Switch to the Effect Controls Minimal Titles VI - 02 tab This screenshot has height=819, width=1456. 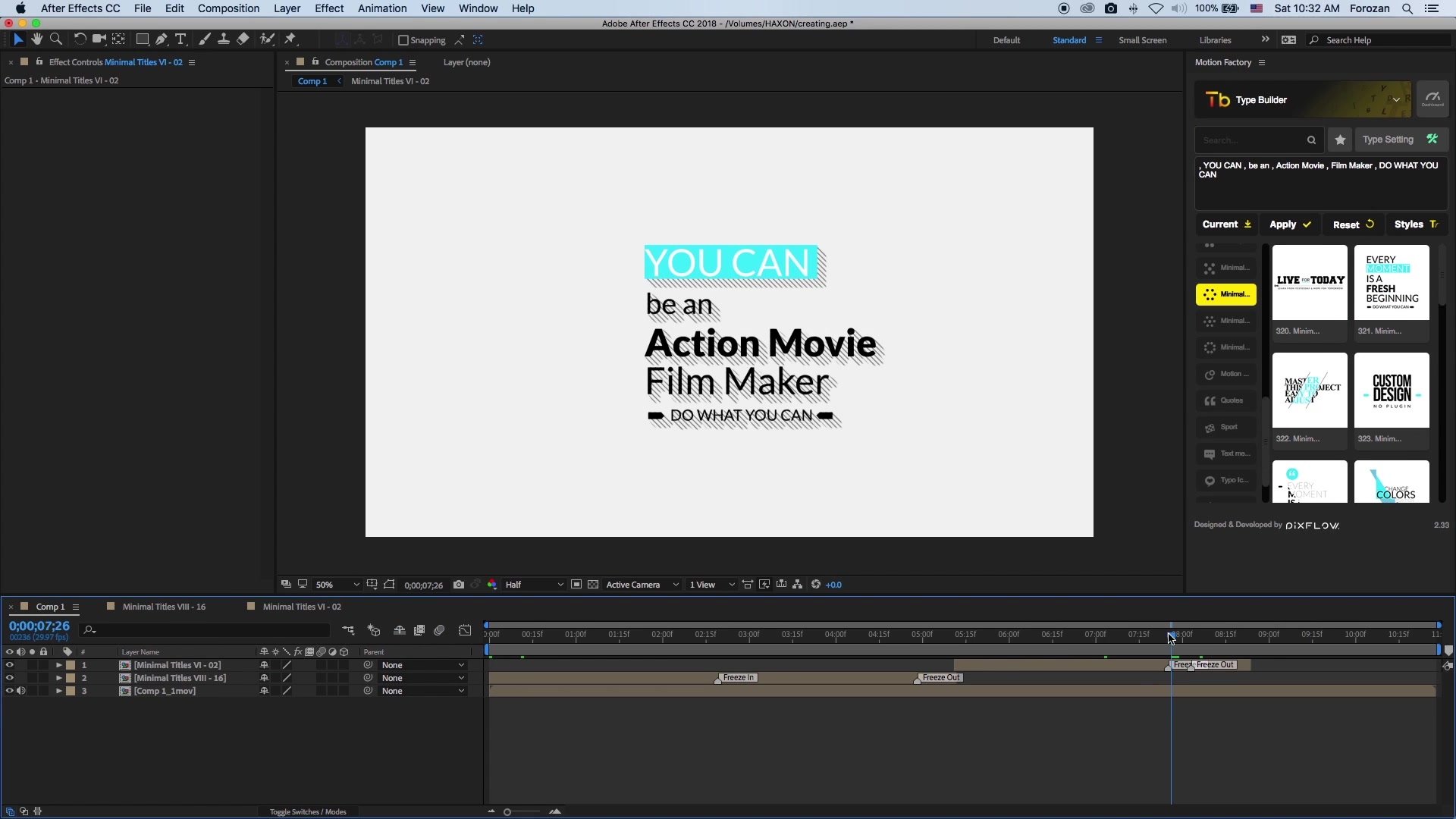[114, 62]
